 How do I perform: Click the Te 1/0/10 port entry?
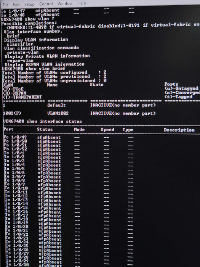click(16, 188)
